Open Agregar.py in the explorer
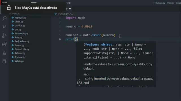The height and width of the screenshot is (101, 181). [x=20, y=18]
